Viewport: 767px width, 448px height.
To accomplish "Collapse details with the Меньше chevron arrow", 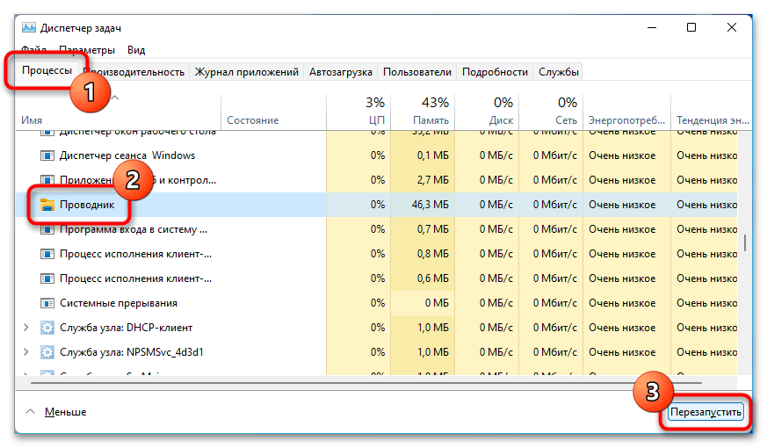I will pos(31,412).
